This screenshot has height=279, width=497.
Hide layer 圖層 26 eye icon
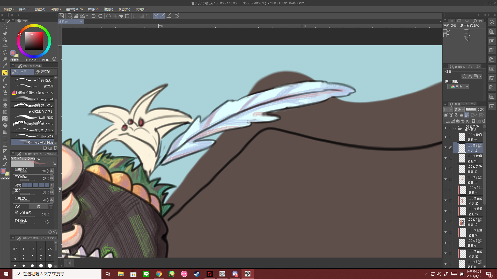coord(445,137)
